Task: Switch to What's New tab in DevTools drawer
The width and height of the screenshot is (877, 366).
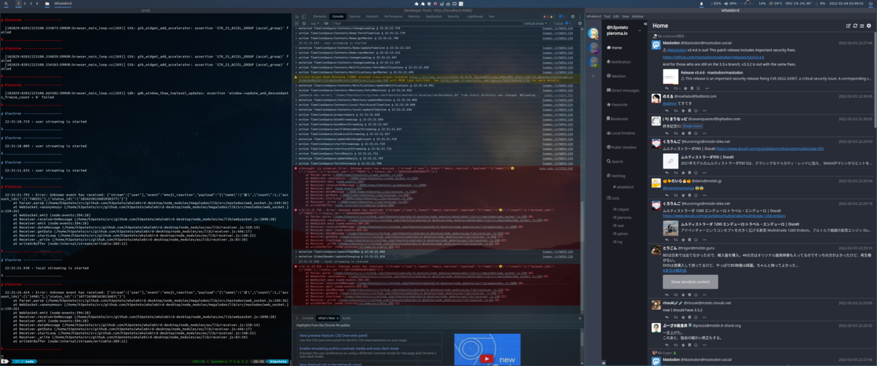Action: (327, 319)
